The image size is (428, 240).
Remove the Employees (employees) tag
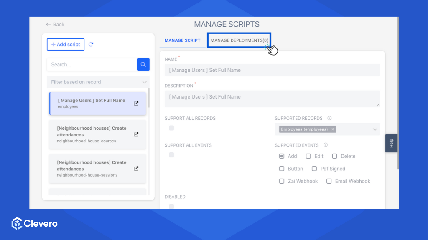(x=332, y=129)
